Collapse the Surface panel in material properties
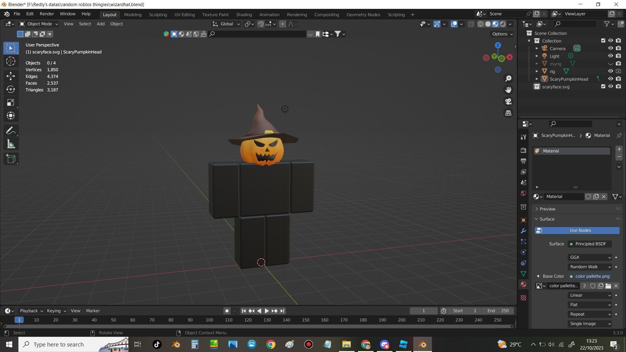 (547, 219)
